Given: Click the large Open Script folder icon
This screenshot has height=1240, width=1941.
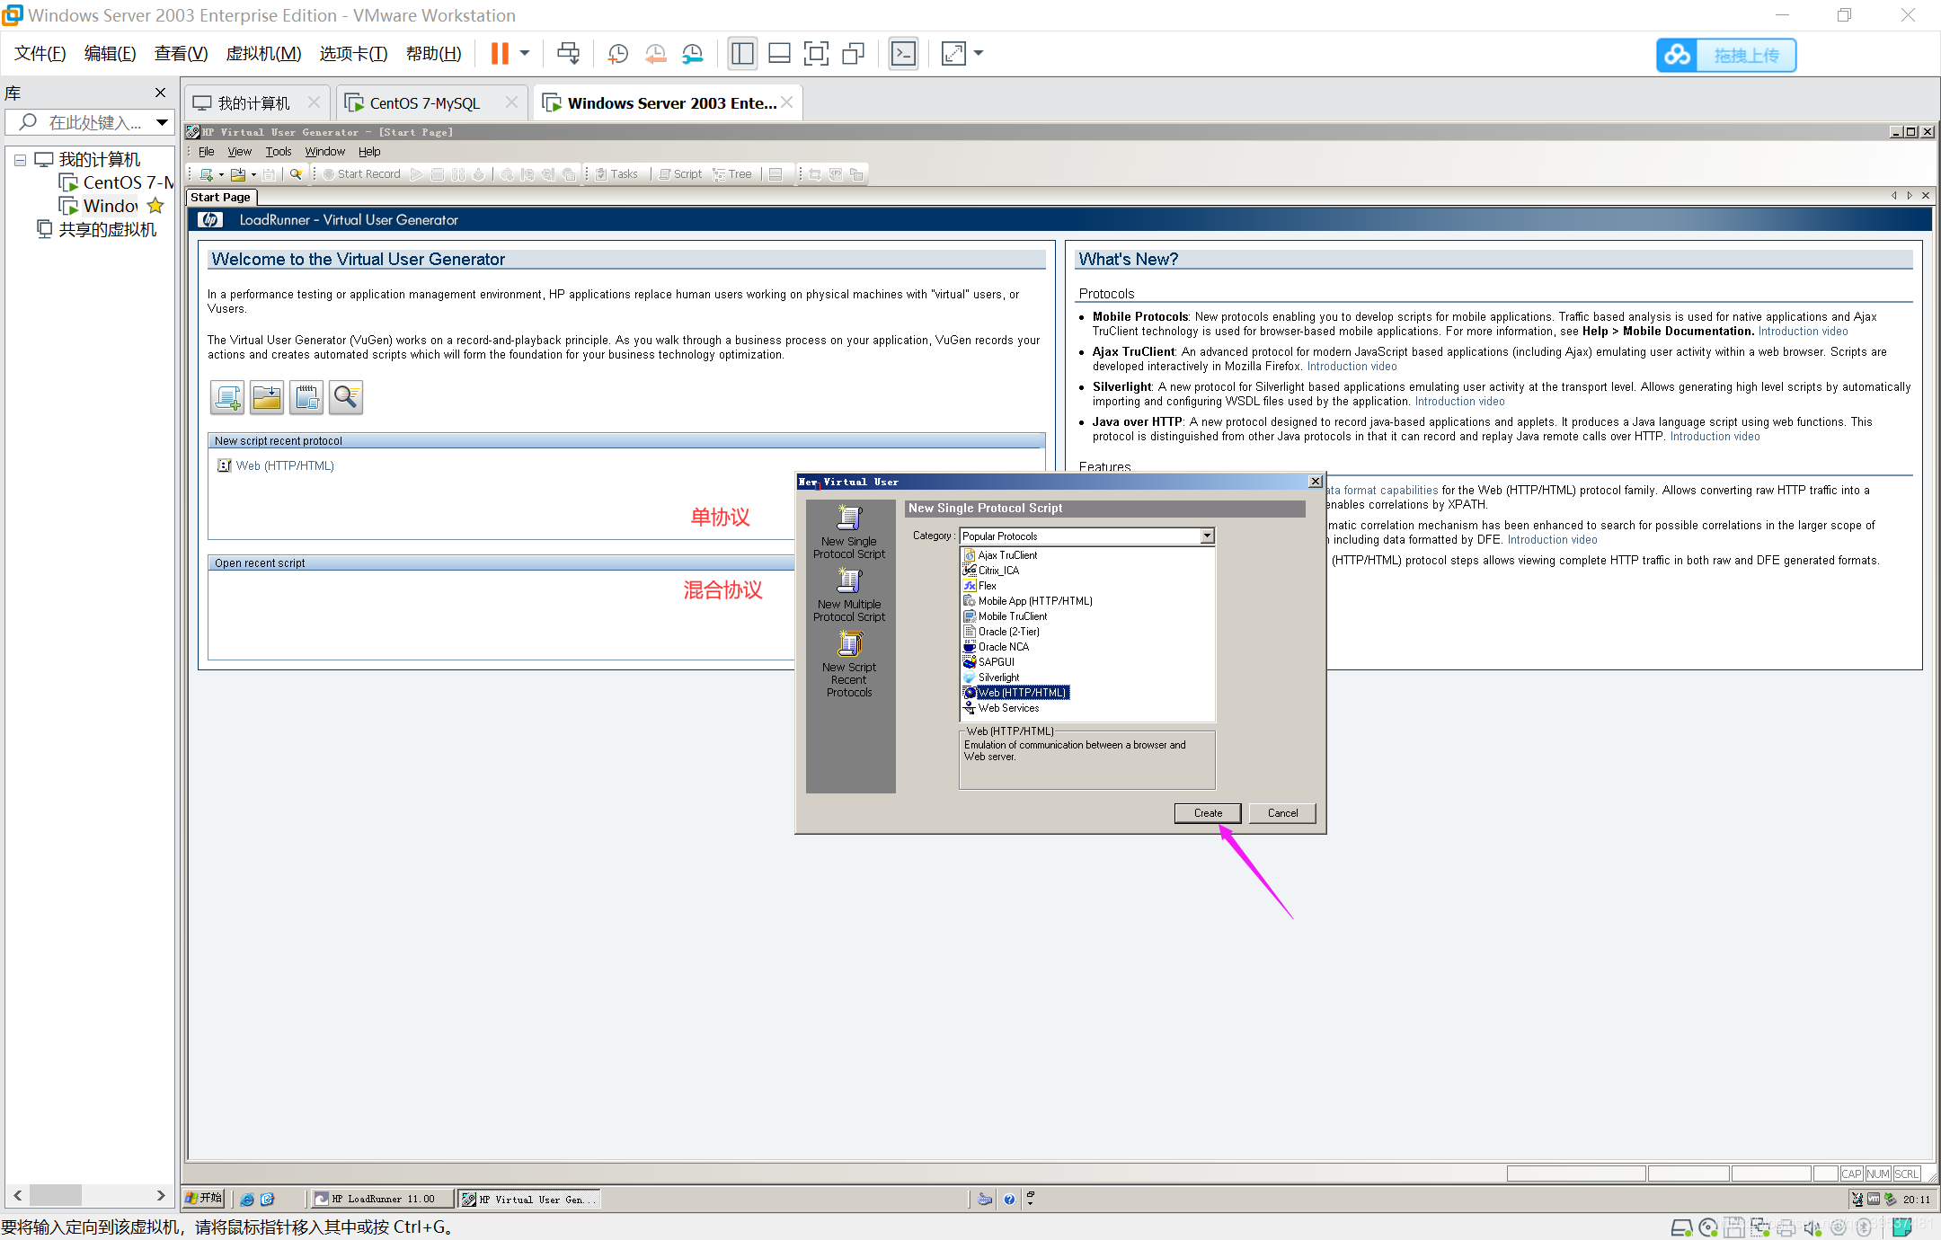Looking at the screenshot, I should pos(267,397).
